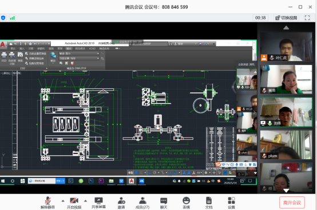This screenshot has width=317, height=210.
Task: Switch to AutoCAD 注释 ribbon tab
Action: coord(31,49)
